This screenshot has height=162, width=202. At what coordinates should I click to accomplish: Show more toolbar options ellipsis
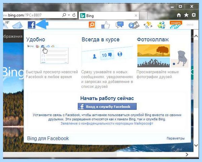pos(190,25)
